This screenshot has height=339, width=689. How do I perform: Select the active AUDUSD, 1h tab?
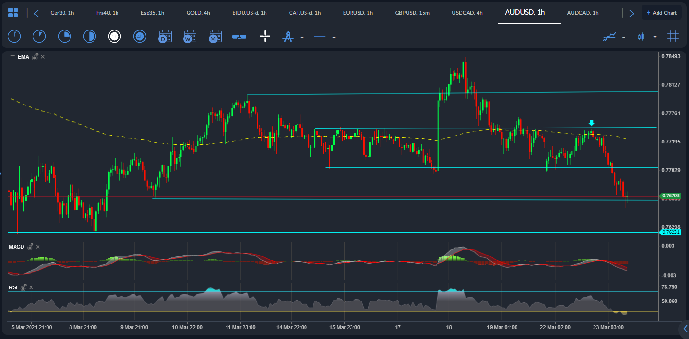click(x=525, y=12)
